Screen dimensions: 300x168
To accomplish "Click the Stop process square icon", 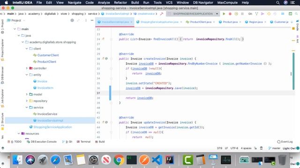I will pyautogui.click(x=242, y=14).
